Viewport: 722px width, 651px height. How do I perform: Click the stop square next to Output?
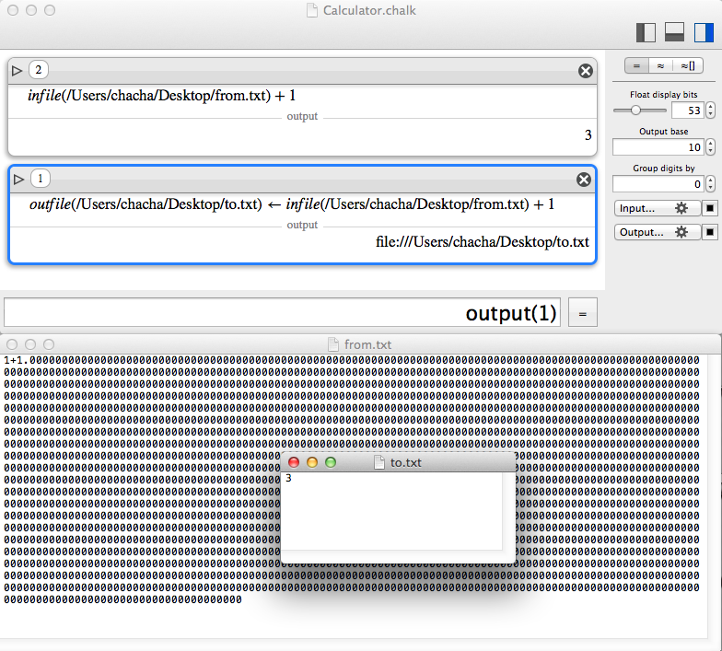(x=709, y=232)
